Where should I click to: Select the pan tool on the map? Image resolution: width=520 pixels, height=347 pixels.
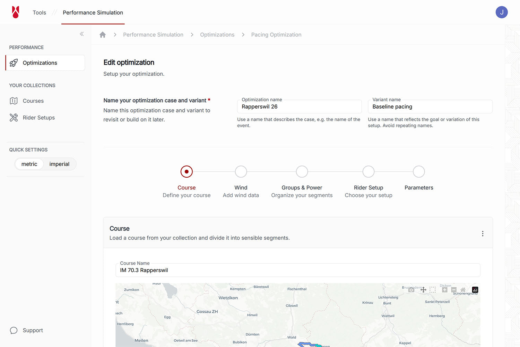[x=423, y=290]
